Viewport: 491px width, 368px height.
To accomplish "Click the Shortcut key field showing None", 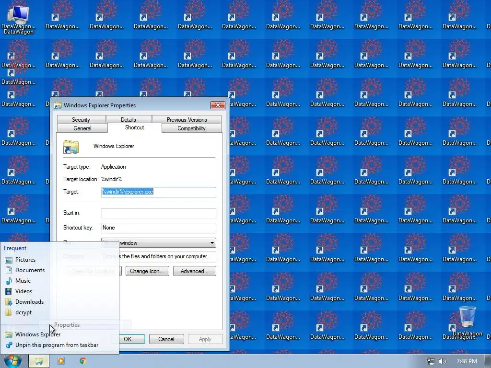I will point(158,228).
